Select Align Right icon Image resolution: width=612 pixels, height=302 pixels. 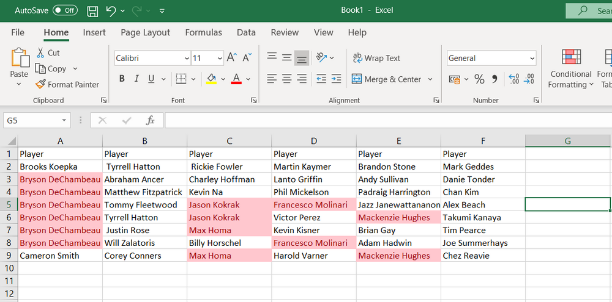(302, 79)
